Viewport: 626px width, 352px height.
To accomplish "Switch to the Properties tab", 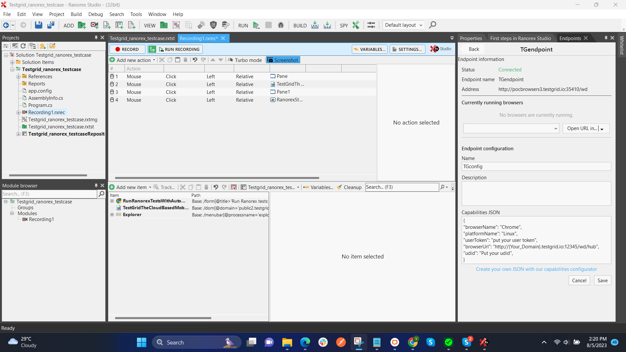I will pos(471,38).
